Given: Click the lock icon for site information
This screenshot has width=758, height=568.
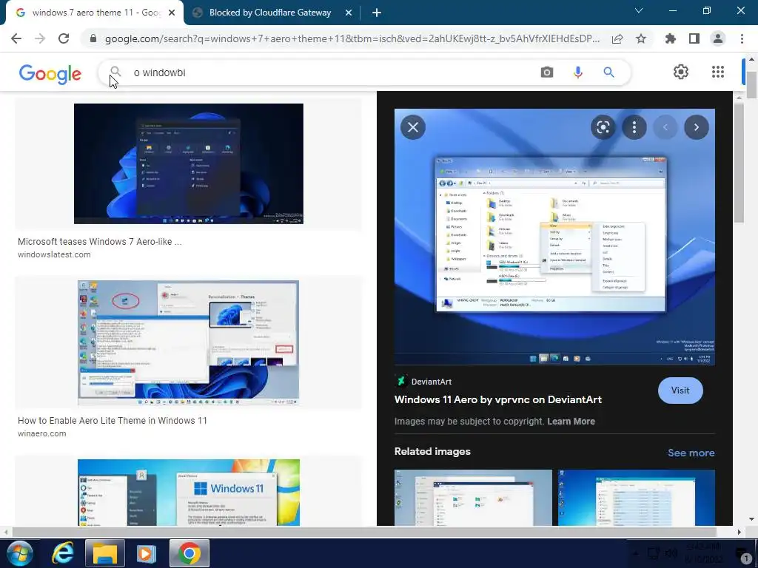Looking at the screenshot, I should pyautogui.click(x=93, y=38).
